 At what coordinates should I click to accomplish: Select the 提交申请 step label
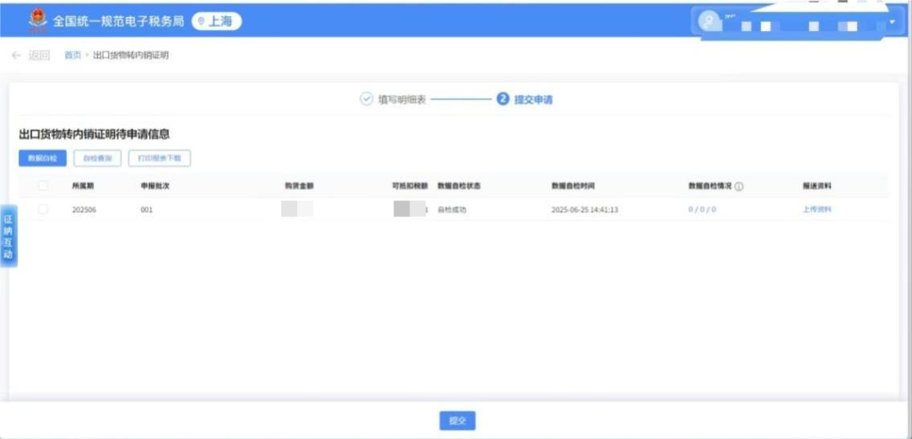533,100
